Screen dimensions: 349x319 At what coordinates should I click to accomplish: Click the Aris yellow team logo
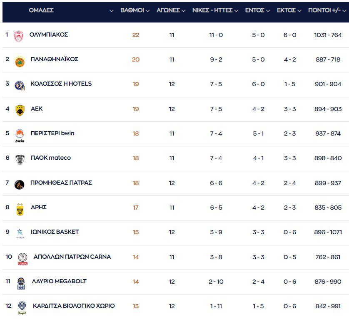[20, 209]
